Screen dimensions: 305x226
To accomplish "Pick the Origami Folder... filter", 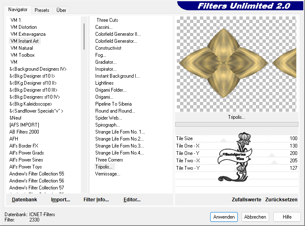I will point(111,90).
